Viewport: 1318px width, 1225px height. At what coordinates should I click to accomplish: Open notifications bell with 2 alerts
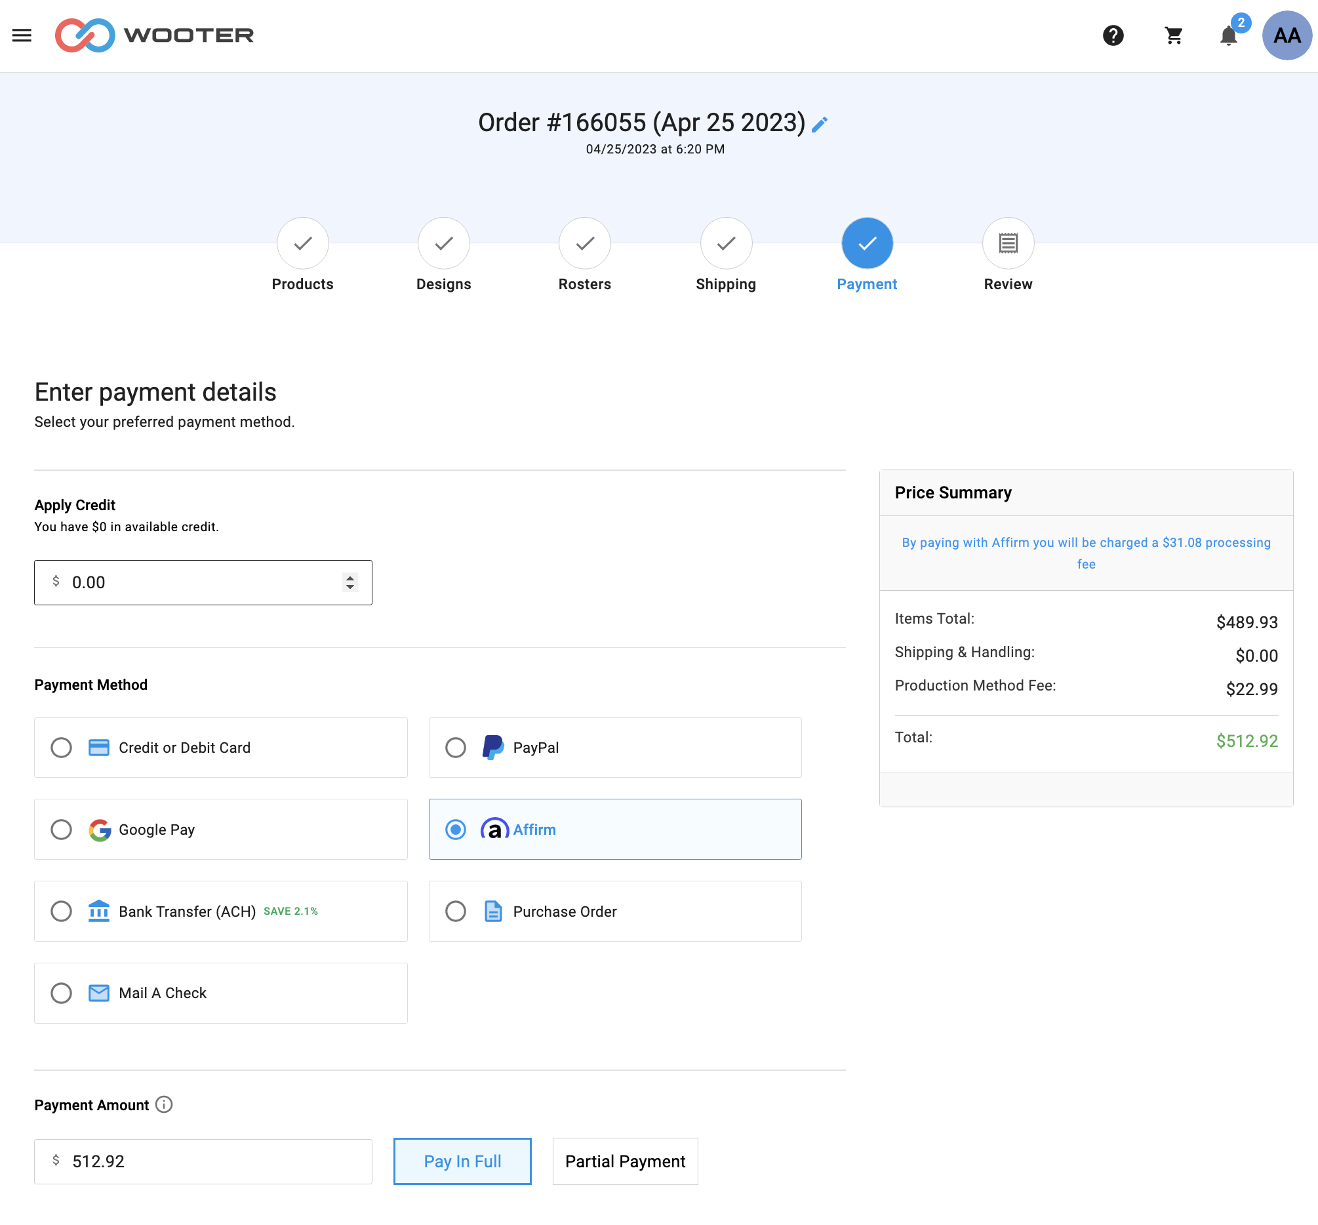point(1228,35)
